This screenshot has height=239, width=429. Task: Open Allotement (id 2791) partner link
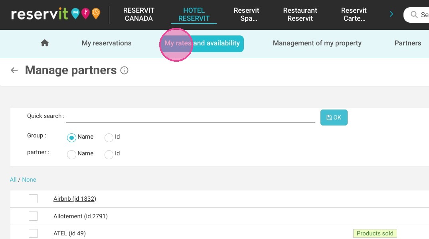coord(81,216)
